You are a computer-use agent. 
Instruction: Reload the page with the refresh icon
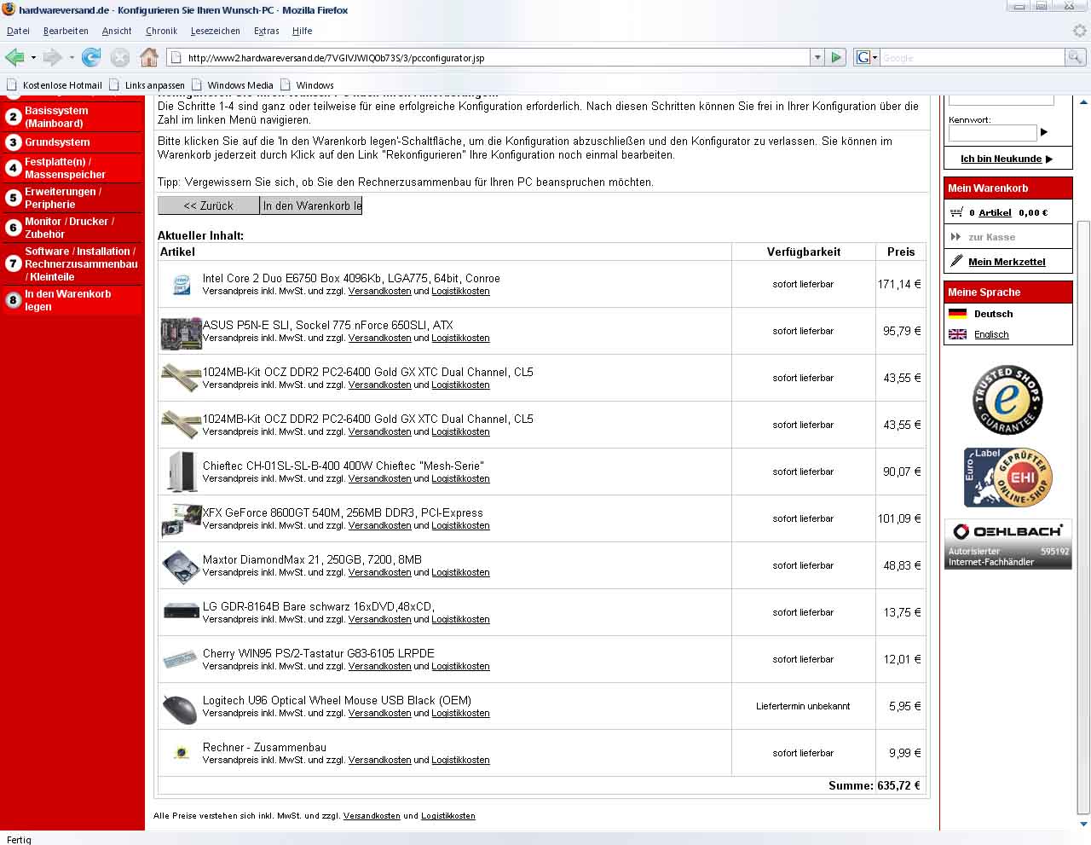click(91, 57)
